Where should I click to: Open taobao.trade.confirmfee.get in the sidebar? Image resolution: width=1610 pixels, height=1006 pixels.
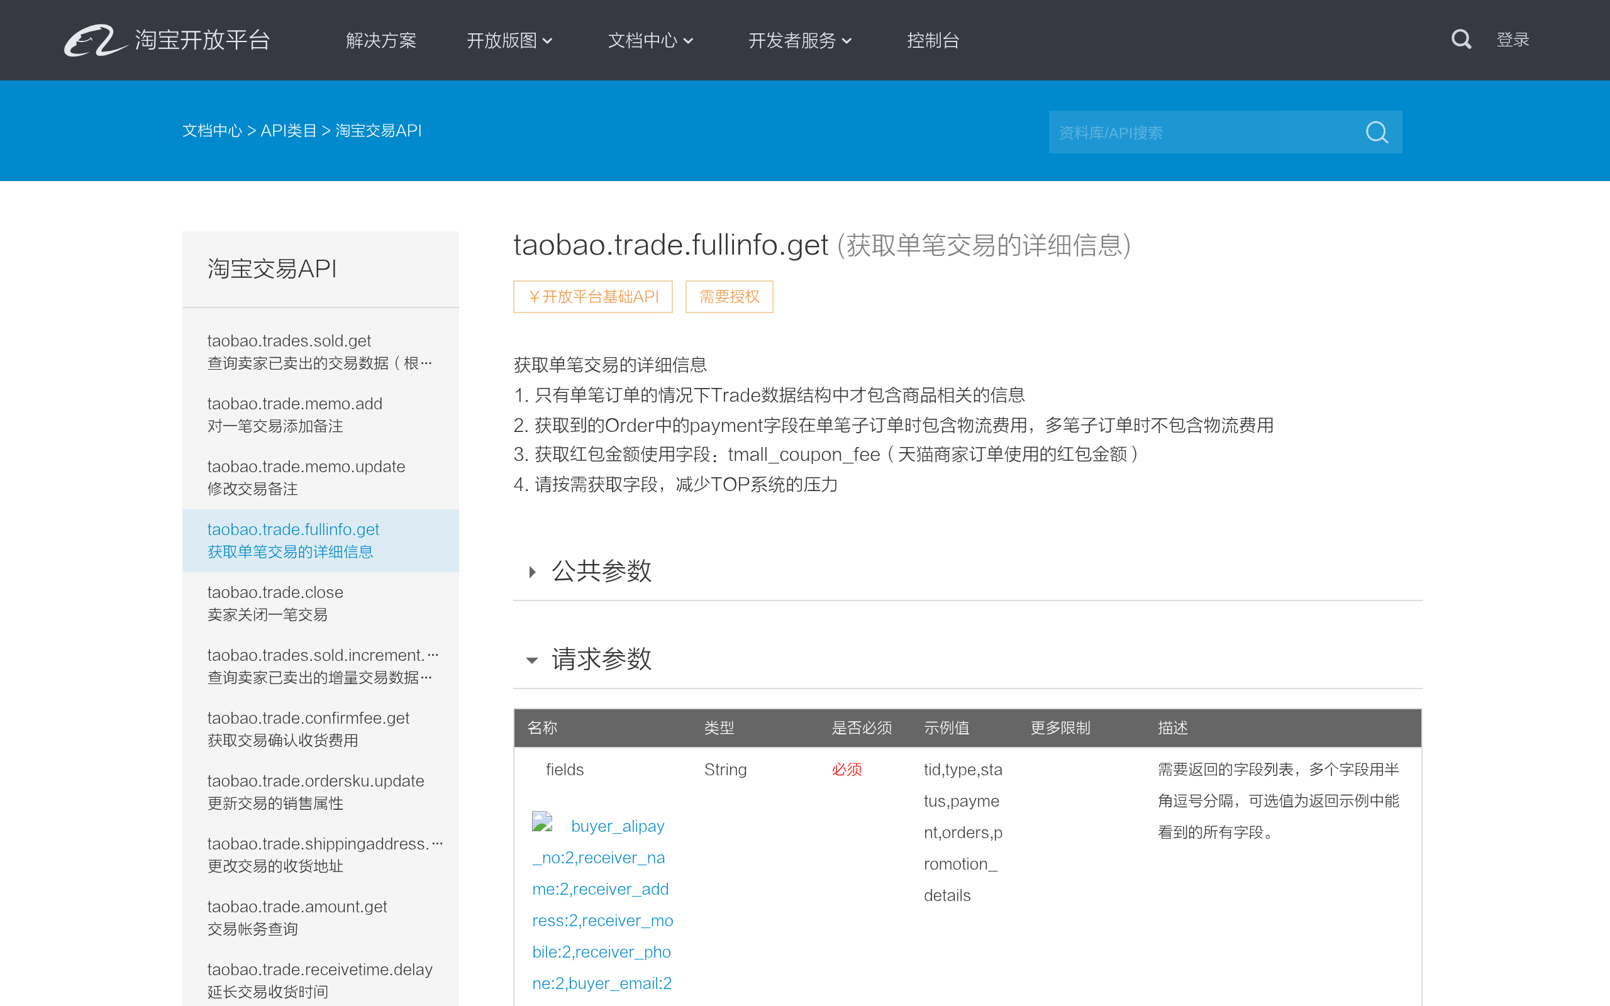321,729
